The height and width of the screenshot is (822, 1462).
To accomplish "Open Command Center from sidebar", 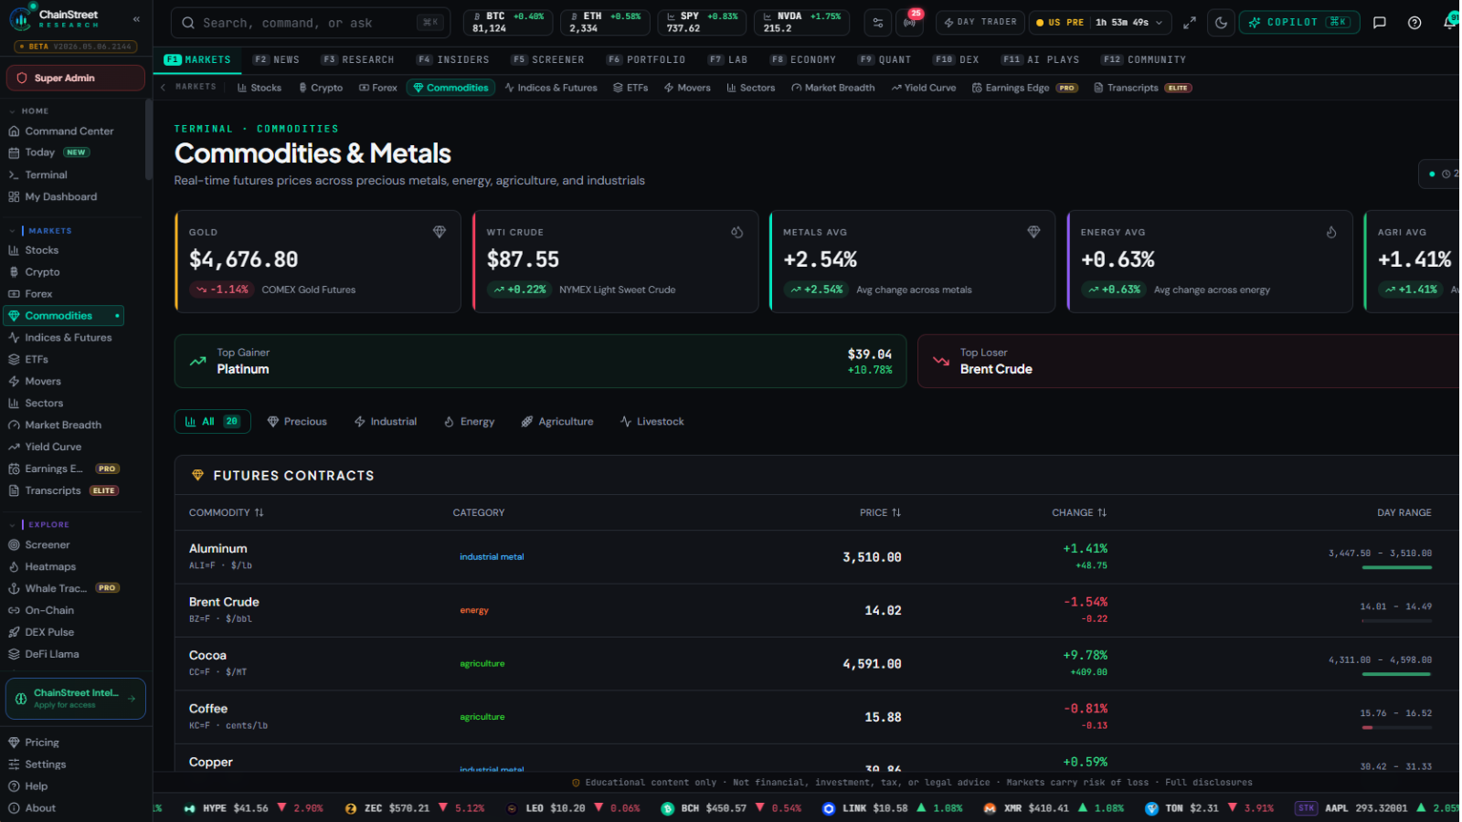I will tap(70, 131).
